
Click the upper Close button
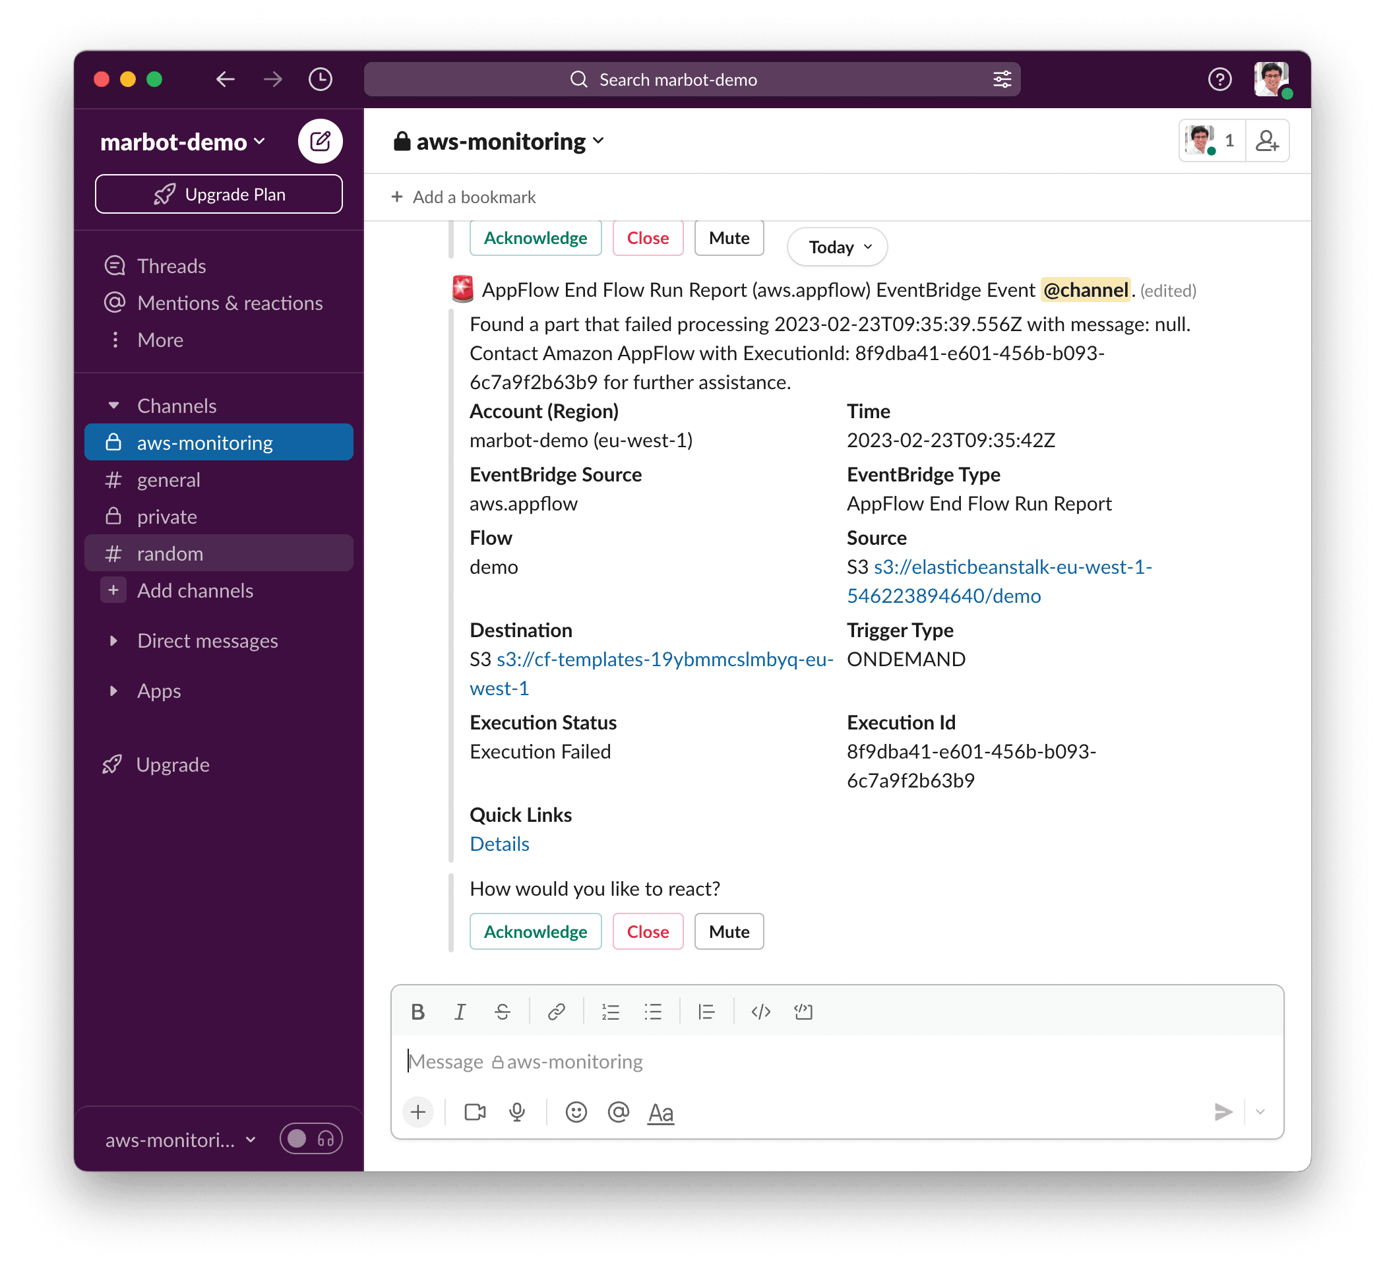click(648, 237)
